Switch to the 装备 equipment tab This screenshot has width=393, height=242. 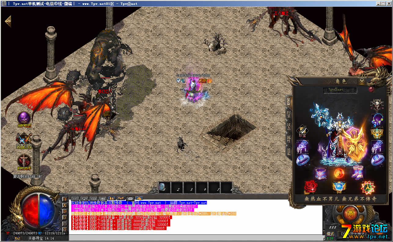tap(289, 101)
